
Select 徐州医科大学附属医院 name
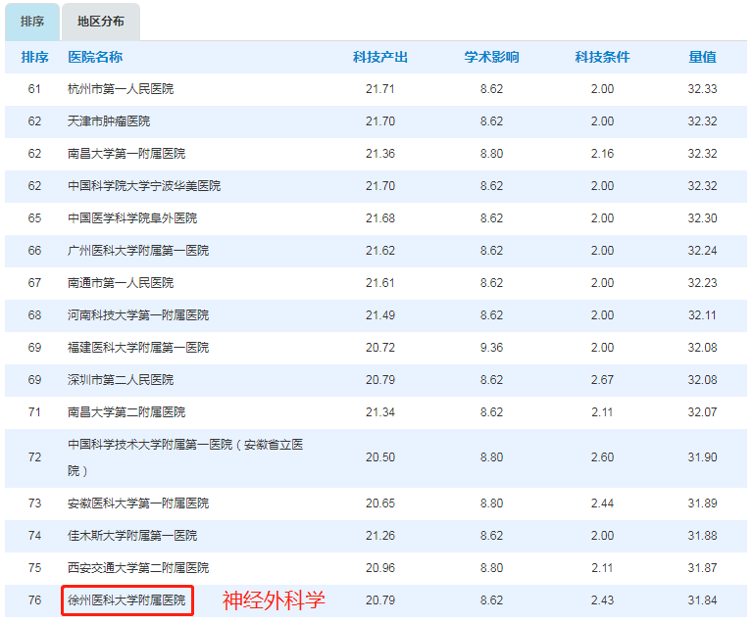126,600
